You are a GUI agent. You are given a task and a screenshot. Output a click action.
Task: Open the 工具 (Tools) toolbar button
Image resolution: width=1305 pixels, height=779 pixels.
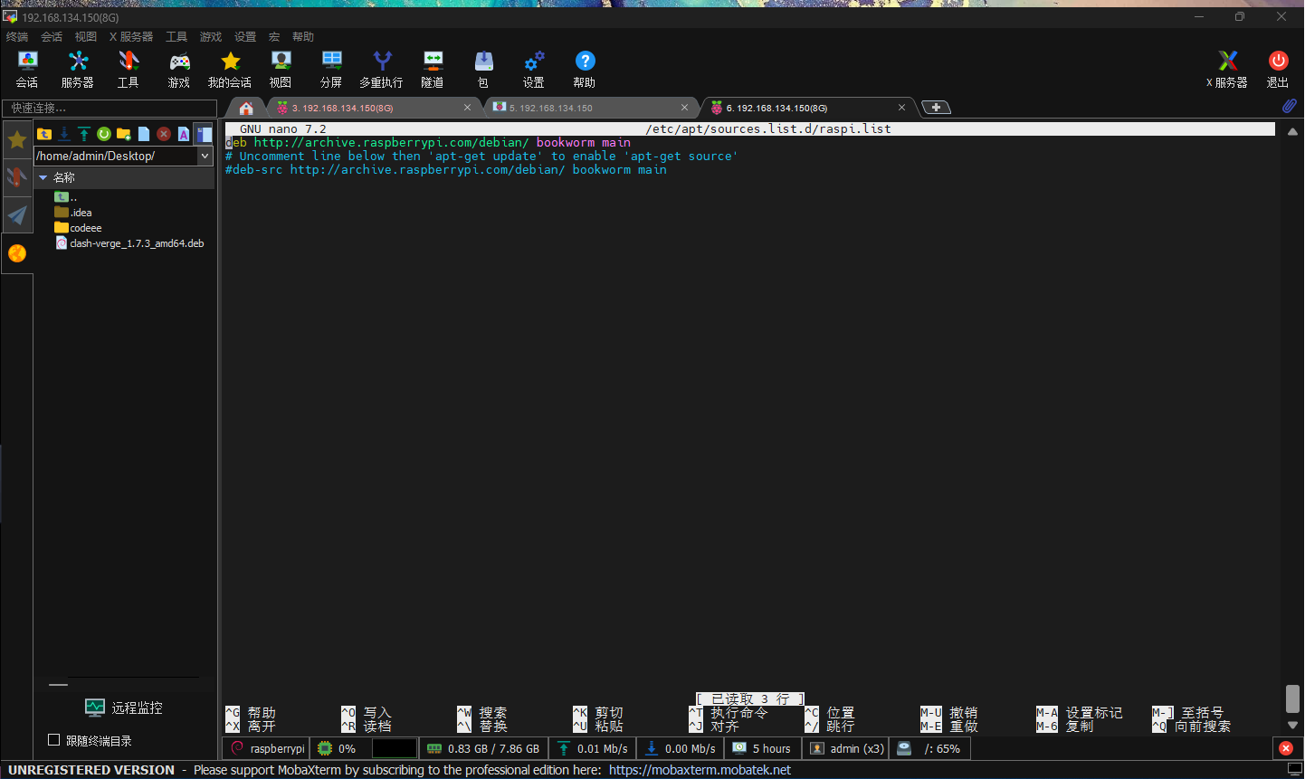129,70
